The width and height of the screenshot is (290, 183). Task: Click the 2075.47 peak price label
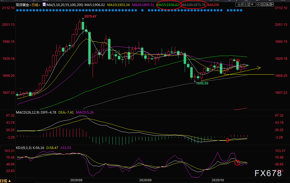(91, 17)
